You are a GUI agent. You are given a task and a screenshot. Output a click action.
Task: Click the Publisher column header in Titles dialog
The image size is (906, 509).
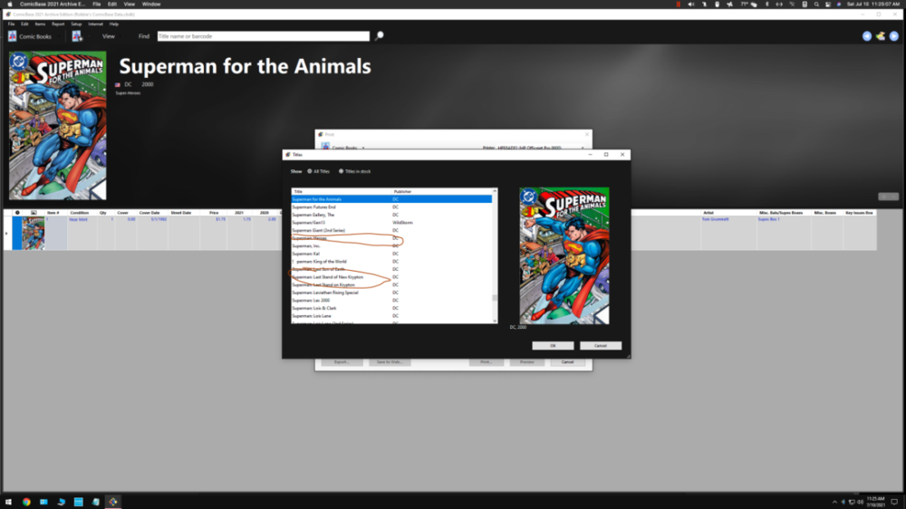click(x=442, y=191)
